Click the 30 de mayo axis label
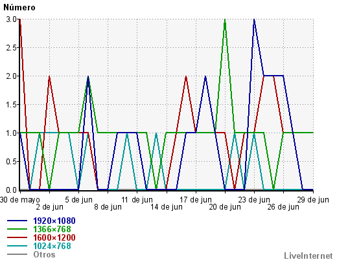The height and width of the screenshot is (262, 337). point(20,200)
